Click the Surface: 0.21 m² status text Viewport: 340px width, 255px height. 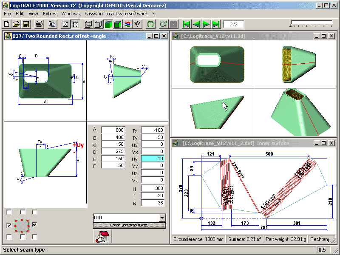coord(245,239)
